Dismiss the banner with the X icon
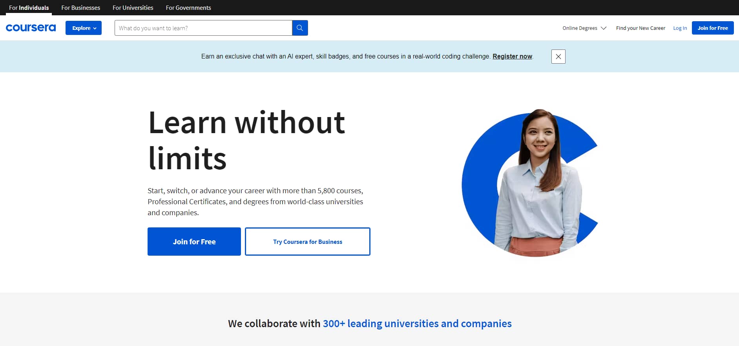 tap(558, 57)
